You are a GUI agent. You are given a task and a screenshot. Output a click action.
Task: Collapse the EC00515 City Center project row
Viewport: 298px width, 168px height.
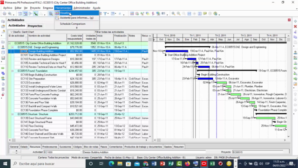(9, 43)
